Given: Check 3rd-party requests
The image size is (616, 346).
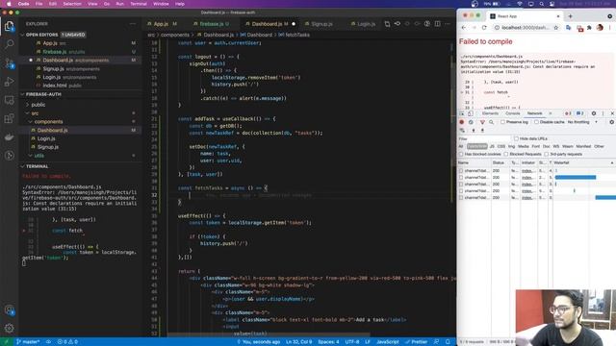Looking at the screenshot, I should pos(547,154).
